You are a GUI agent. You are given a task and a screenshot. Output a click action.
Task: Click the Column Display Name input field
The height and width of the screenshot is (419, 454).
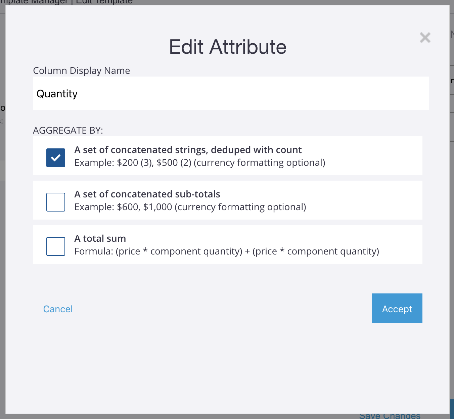coord(231,93)
